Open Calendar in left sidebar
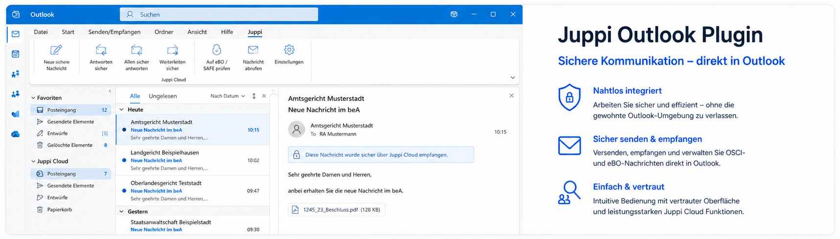840x239 pixels. (x=16, y=54)
